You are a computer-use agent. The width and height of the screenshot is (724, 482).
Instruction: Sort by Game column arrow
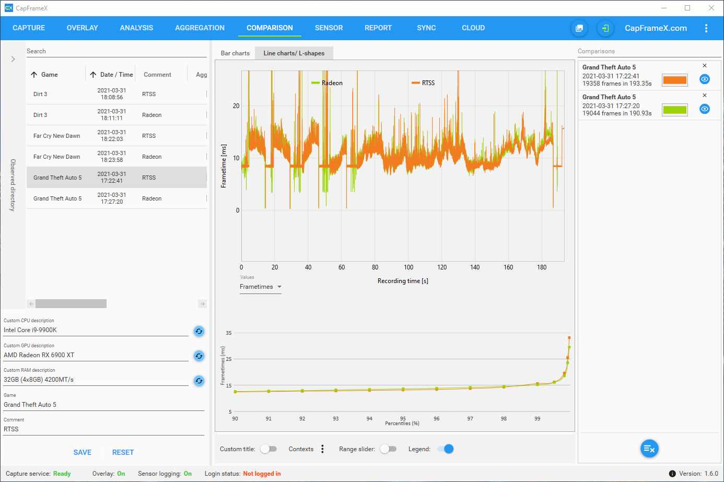click(34, 75)
